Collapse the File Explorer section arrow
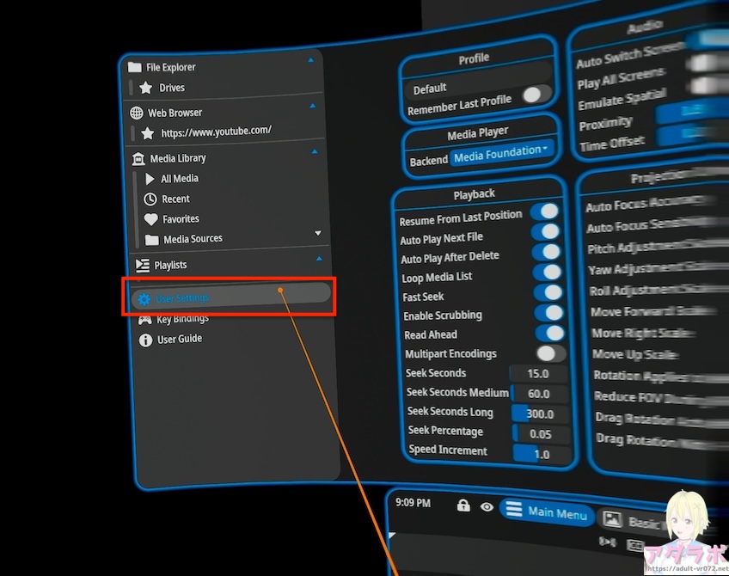 [310, 60]
